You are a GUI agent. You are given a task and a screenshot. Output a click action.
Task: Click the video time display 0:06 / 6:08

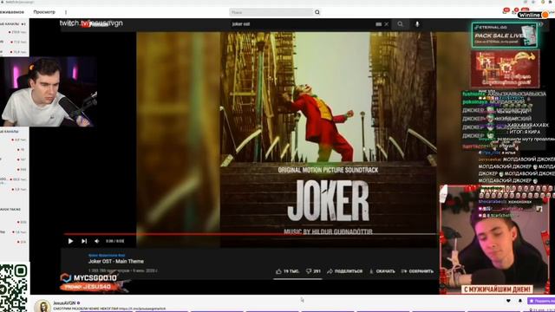115,241
